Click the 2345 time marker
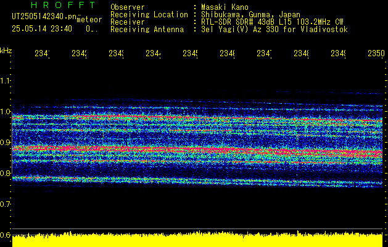Viewport: 388px width, 247px height. coord(190,54)
